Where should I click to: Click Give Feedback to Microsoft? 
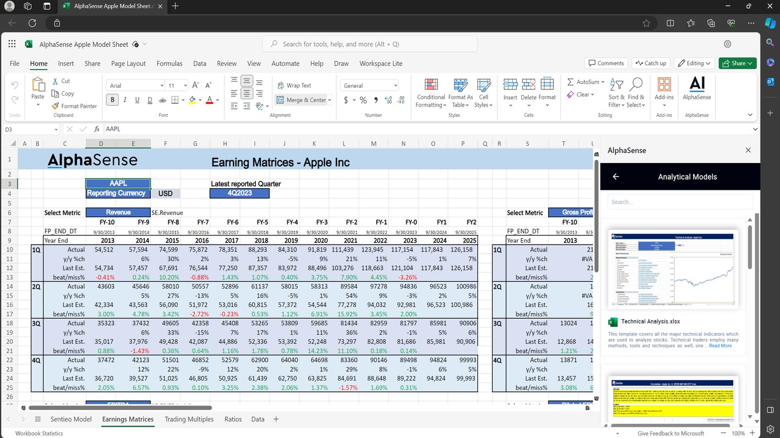point(670,433)
